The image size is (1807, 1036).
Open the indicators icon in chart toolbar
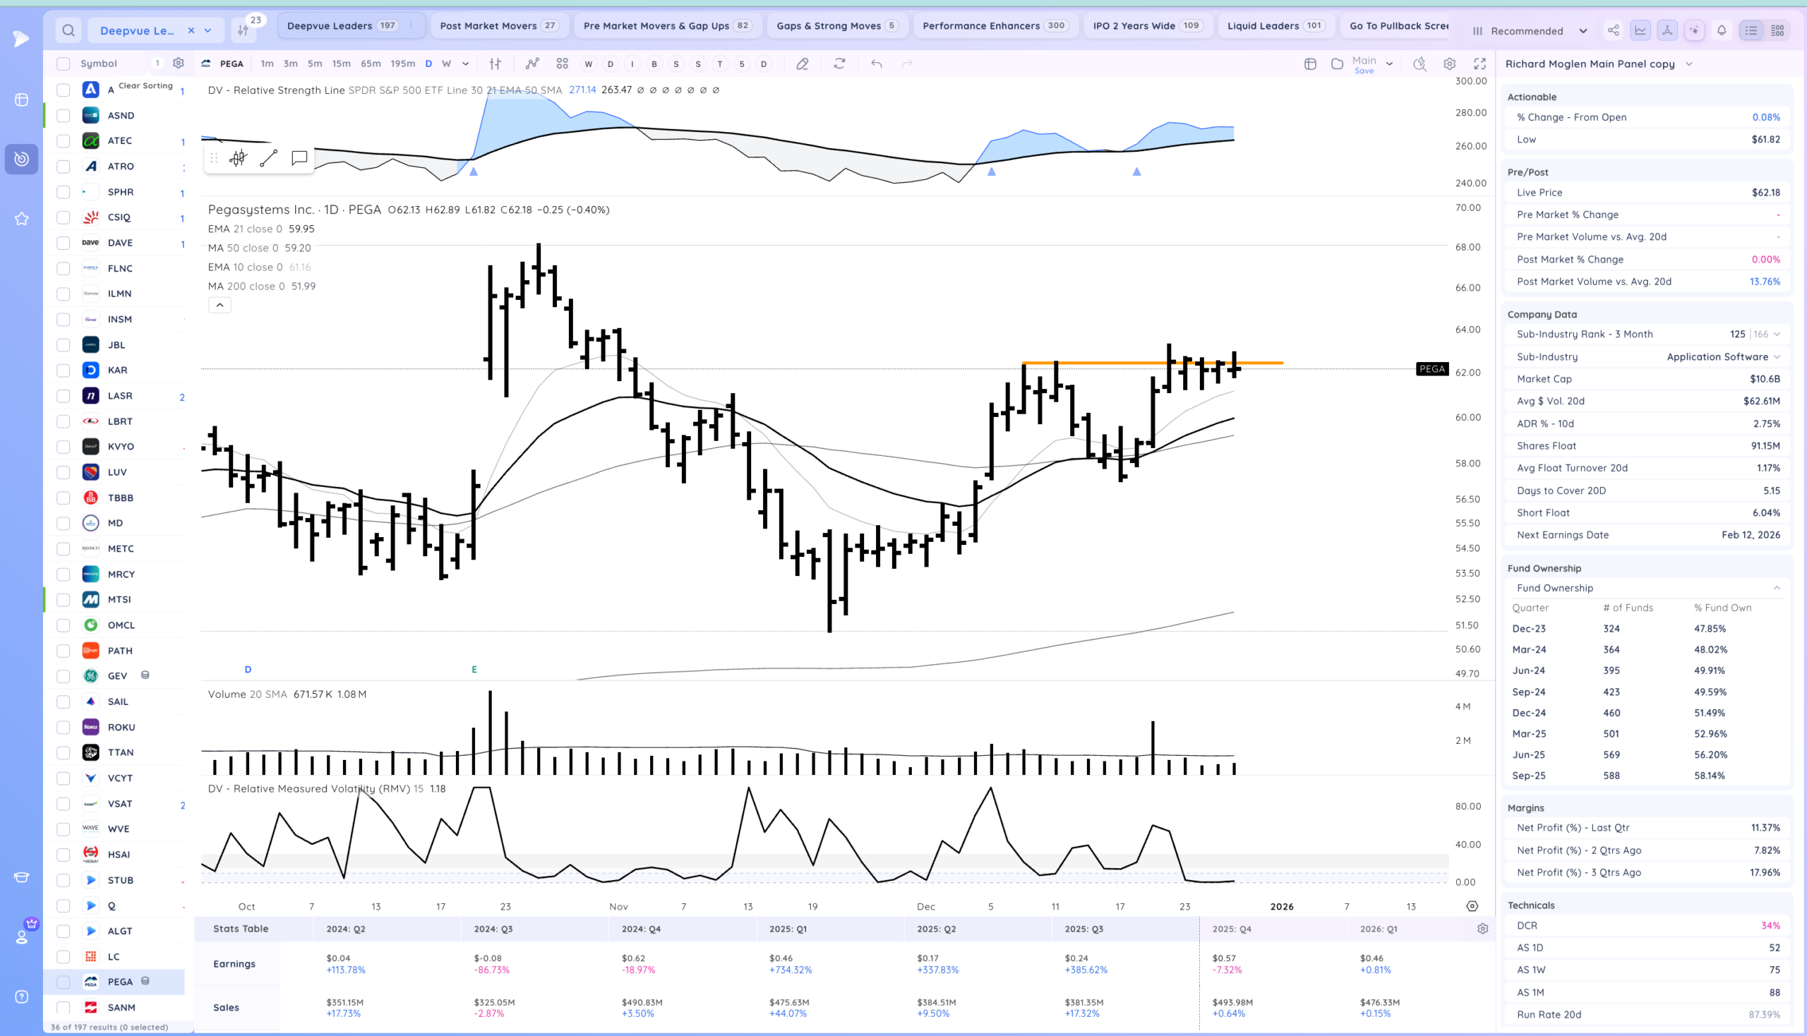(532, 64)
